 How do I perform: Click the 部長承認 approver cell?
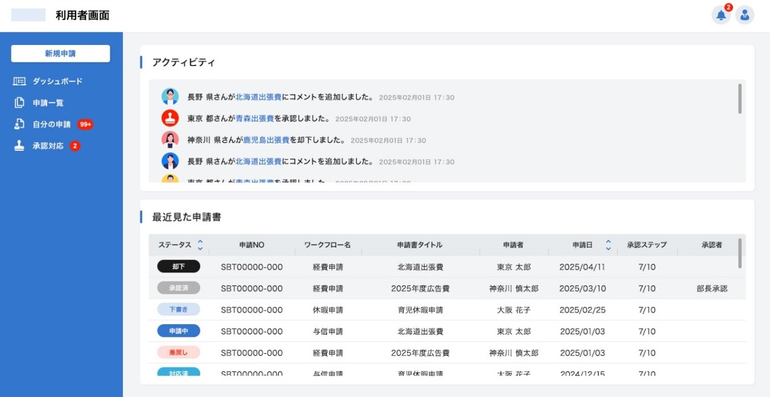pyautogui.click(x=712, y=288)
